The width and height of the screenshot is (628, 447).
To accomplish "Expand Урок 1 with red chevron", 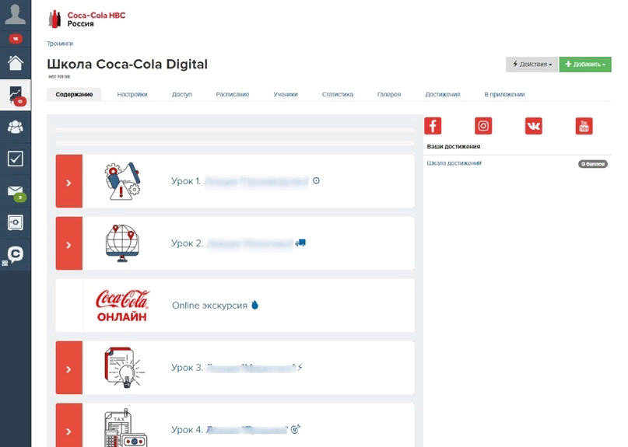I will click(x=69, y=181).
